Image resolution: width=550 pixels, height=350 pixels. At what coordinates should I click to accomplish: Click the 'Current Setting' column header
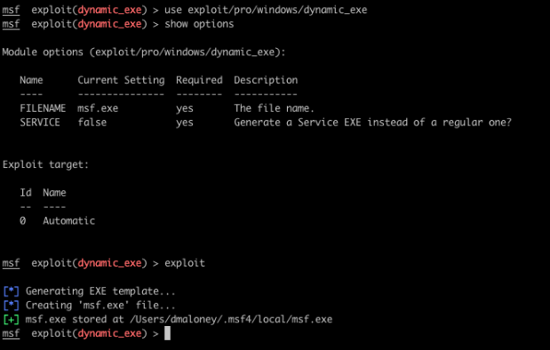click(121, 80)
